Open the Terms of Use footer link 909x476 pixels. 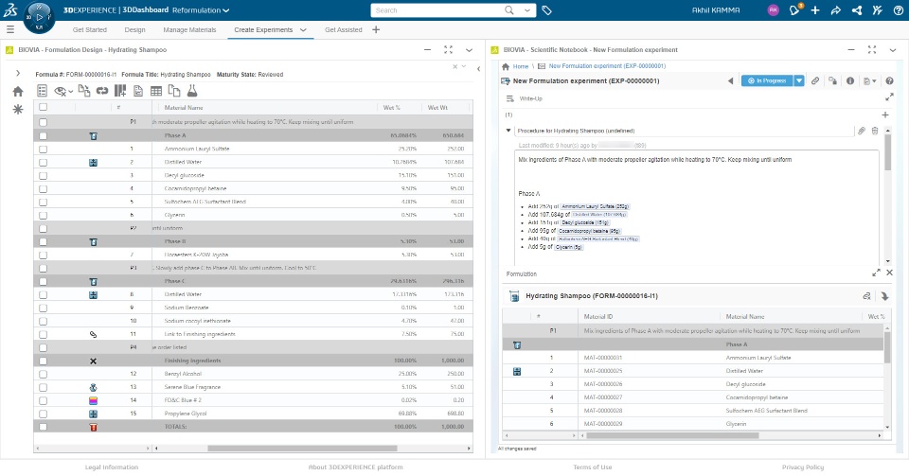[593, 467]
